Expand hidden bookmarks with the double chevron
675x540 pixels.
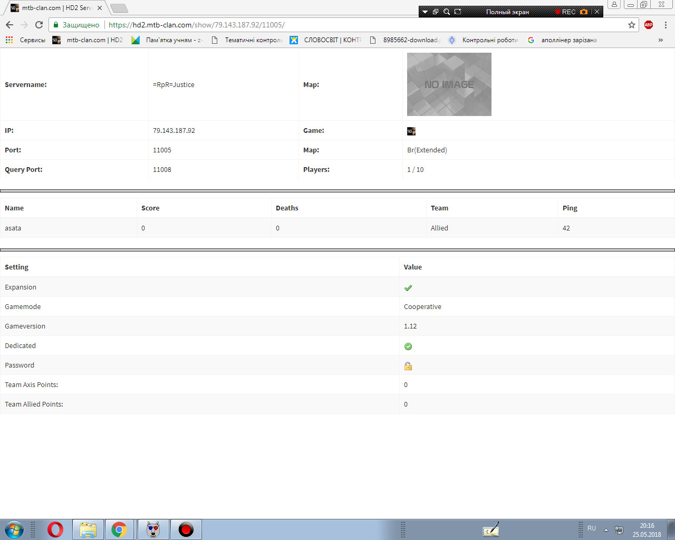[x=660, y=40]
